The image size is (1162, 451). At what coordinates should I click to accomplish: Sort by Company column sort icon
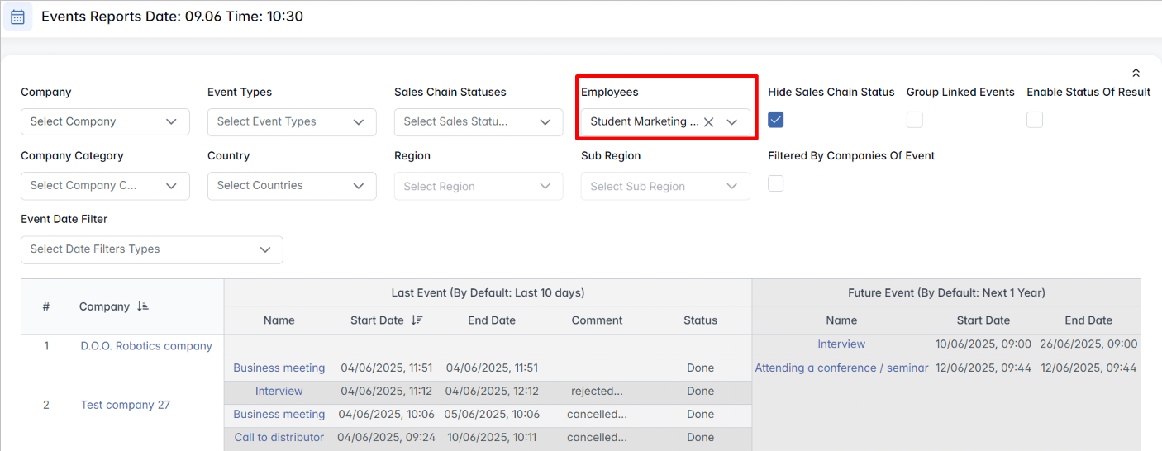[x=144, y=306]
